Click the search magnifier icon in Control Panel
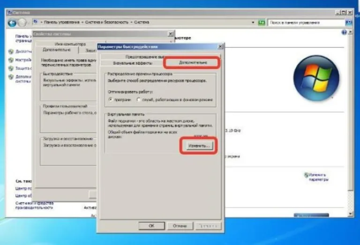360x245 pixels. coord(349,22)
